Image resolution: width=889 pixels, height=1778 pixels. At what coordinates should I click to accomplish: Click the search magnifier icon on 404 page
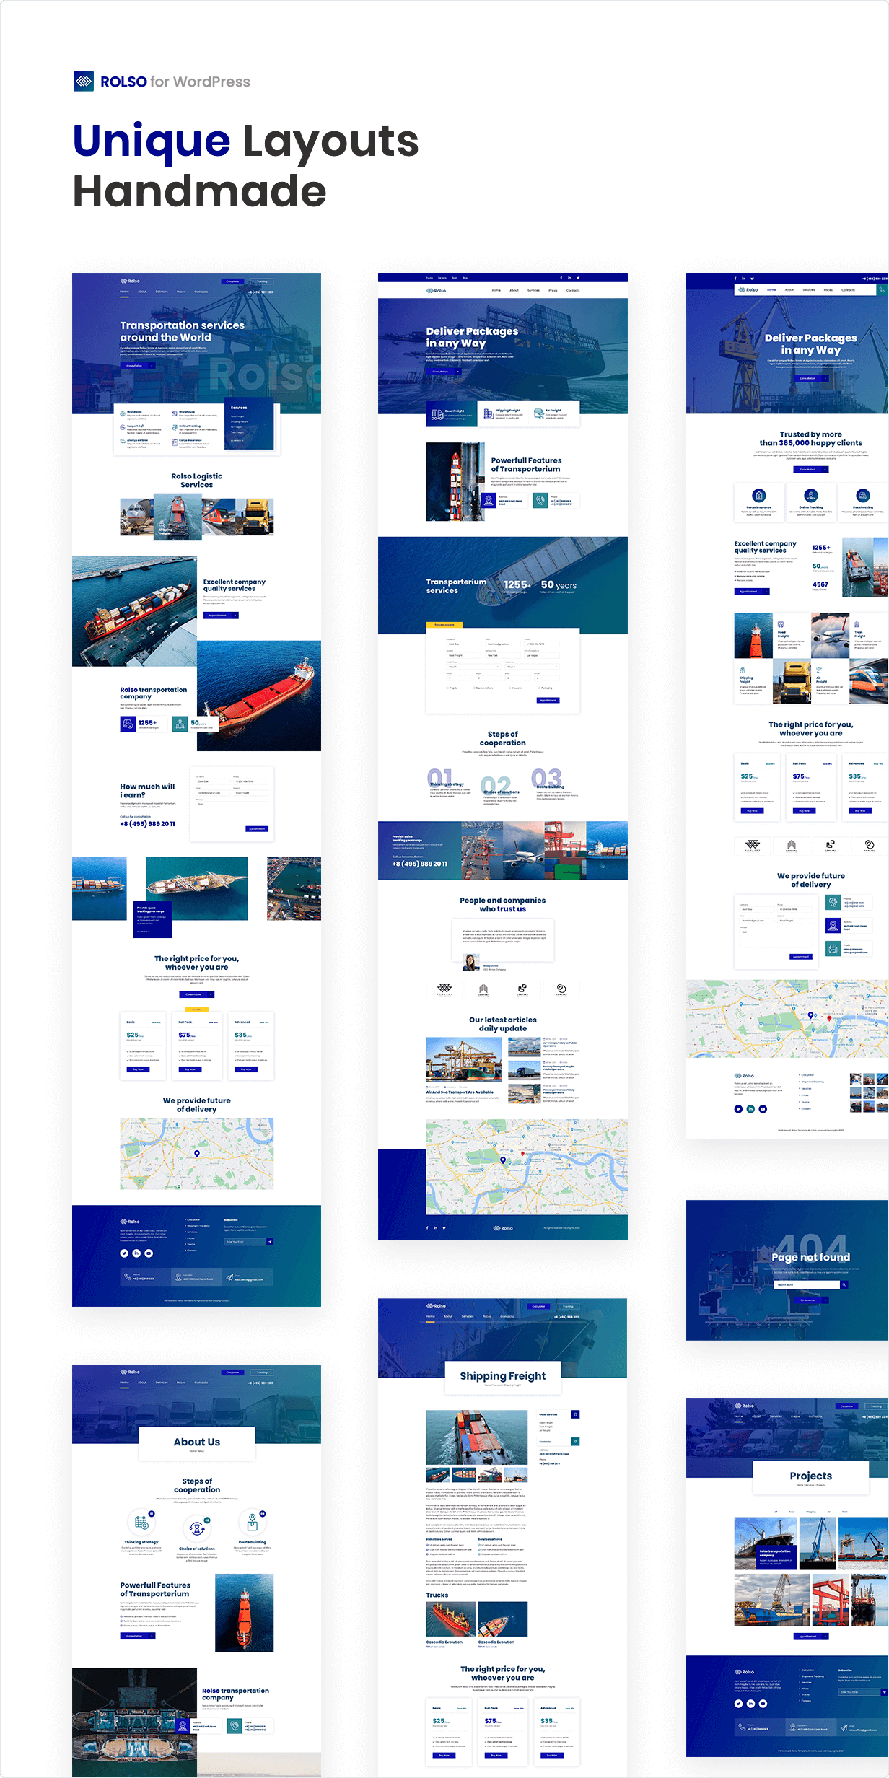point(844,1284)
